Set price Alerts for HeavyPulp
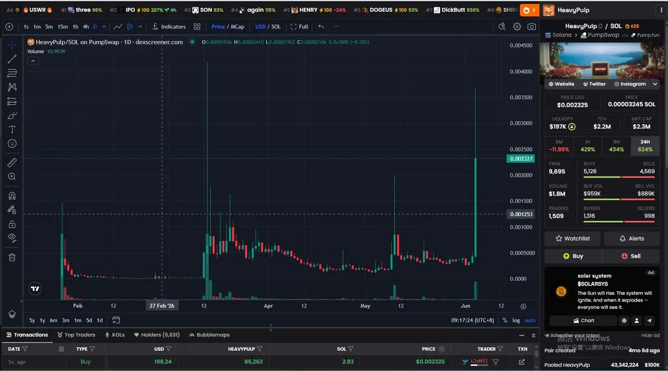Screen dimensions: 668x371 click(631, 238)
